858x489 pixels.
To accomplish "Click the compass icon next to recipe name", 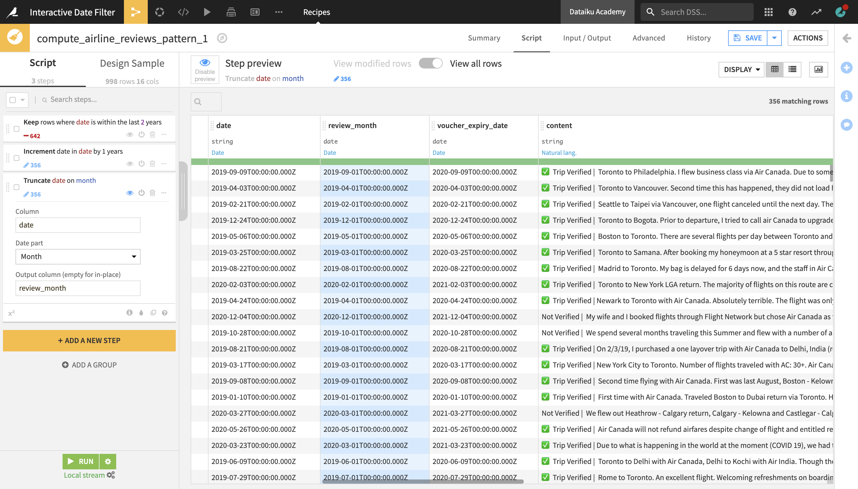I will [222, 38].
